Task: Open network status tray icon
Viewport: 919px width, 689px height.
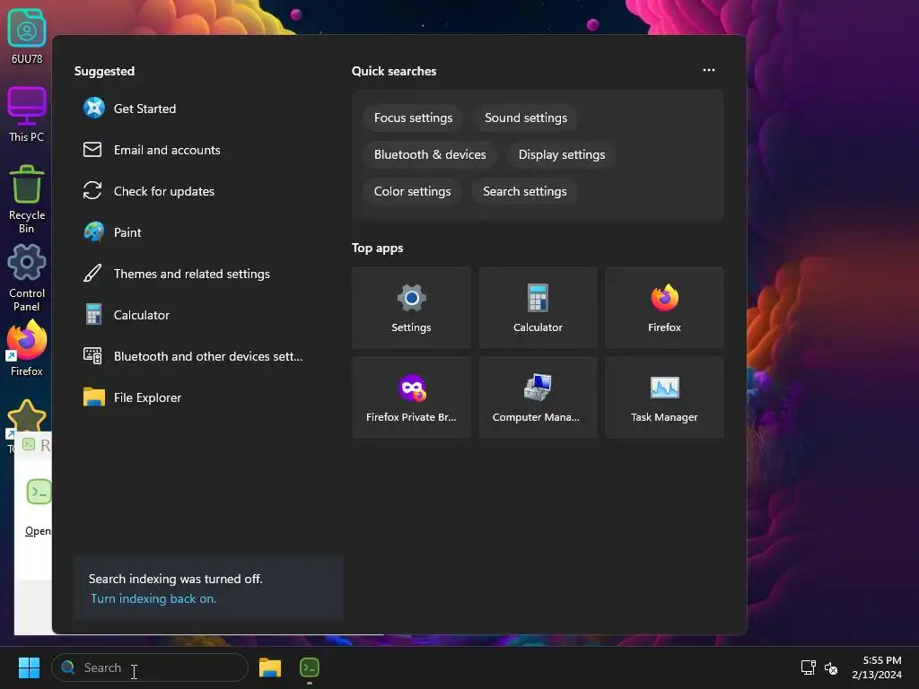Action: click(x=809, y=667)
